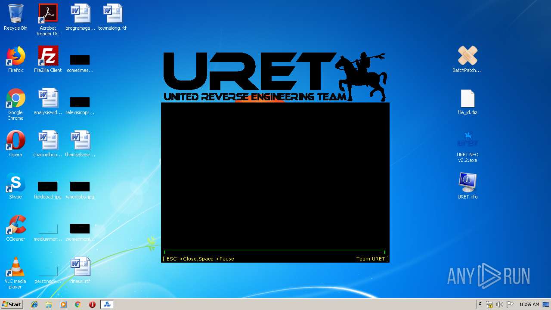The height and width of the screenshot is (310, 551).
Task: Open VLC media player shortcut
Action: click(15, 273)
